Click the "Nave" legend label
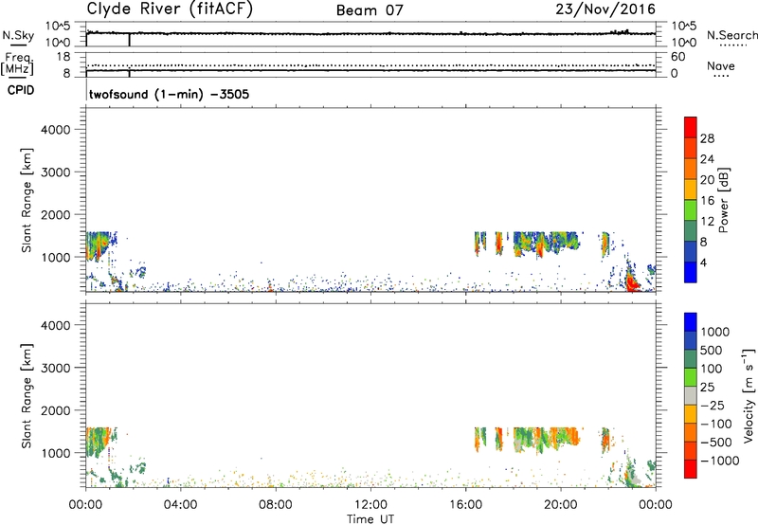 [720, 65]
